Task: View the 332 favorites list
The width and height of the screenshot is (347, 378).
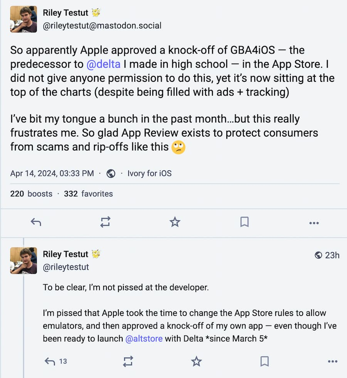Action: pos(88,194)
